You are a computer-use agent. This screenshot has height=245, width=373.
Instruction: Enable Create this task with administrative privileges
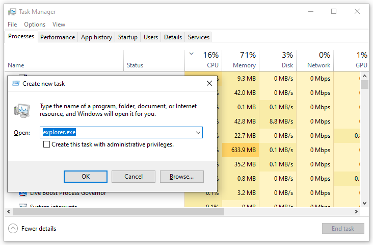coord(47,144)
